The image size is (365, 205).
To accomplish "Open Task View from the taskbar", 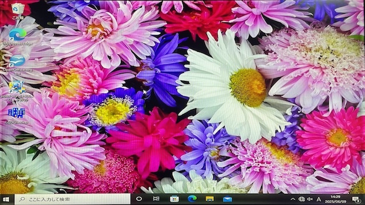I will pos(156,199).
